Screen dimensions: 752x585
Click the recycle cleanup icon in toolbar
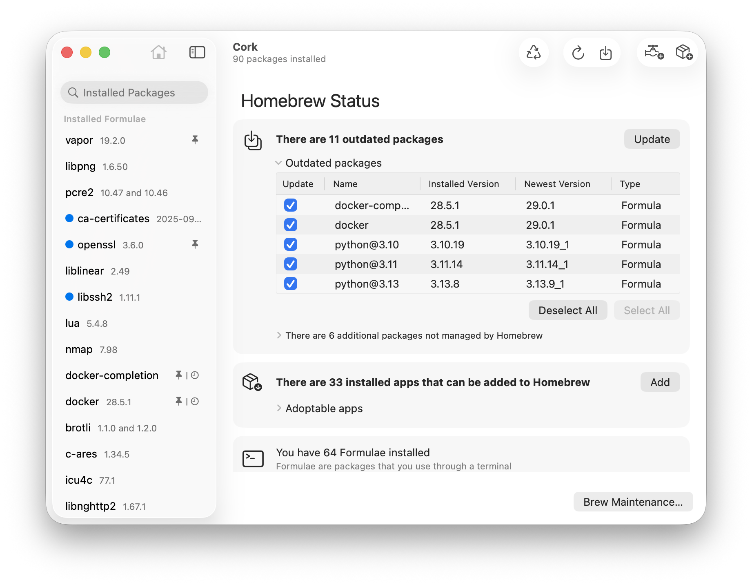click(x=533, y=53)
